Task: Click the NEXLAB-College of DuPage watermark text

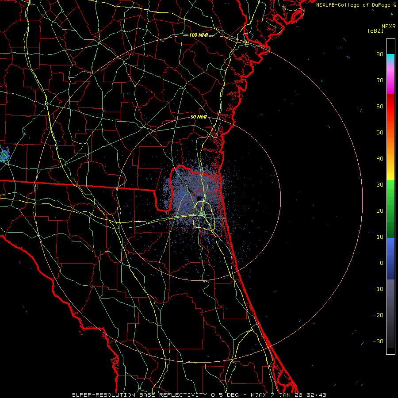Action: pyautogui.click(x=353, y=5)
